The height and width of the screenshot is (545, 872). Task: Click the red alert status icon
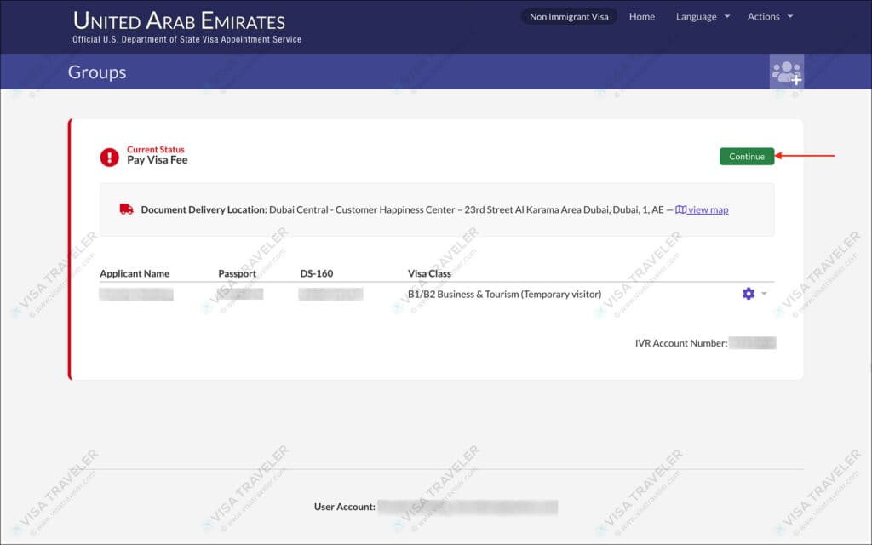coord(110,158)
